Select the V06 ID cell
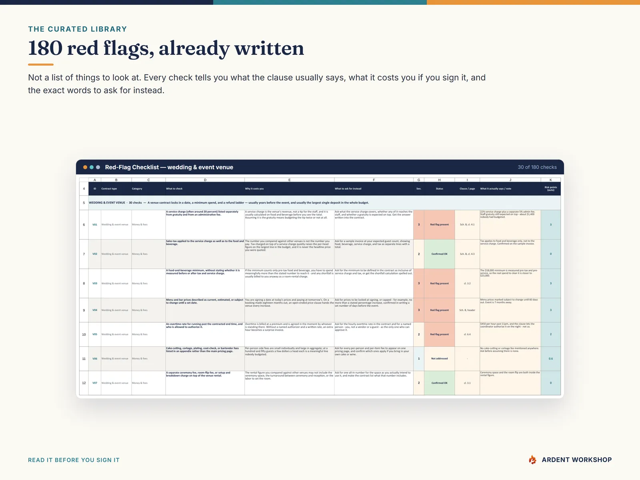The height and width of the screenshot is (480, 640). click(95, 359)
